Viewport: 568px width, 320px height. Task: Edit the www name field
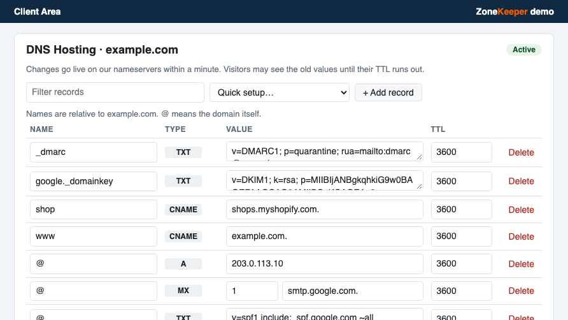coord(94,236)
